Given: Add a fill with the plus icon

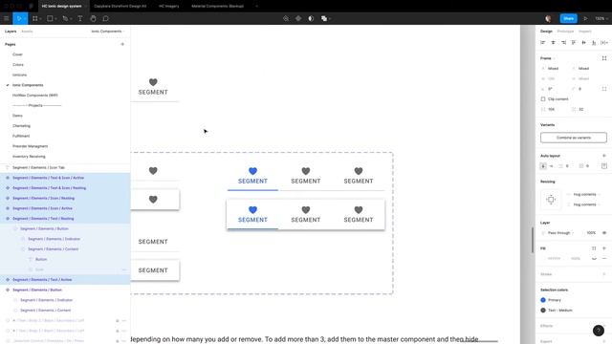Looking at the screenshot, I should click(604, 248).
